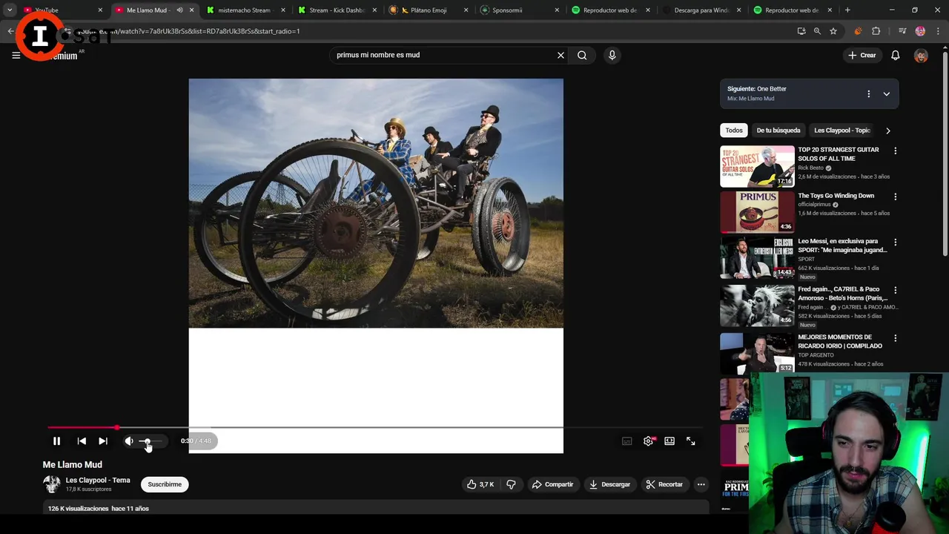Run the search with the magnifier button
The image size is (949, 534).
[582, 55]
